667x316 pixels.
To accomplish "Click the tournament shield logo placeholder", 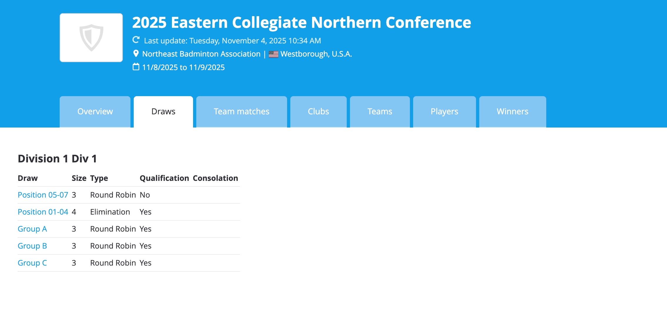I will click(91, 38).
